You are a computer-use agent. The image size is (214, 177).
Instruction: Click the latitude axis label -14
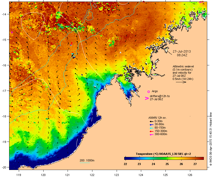4,14
